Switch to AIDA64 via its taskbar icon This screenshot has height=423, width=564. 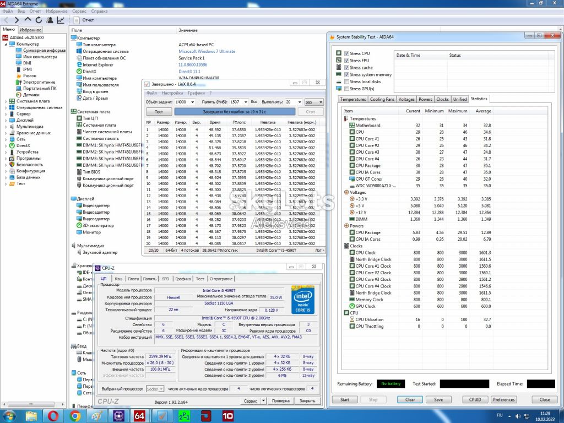[139, 416]
